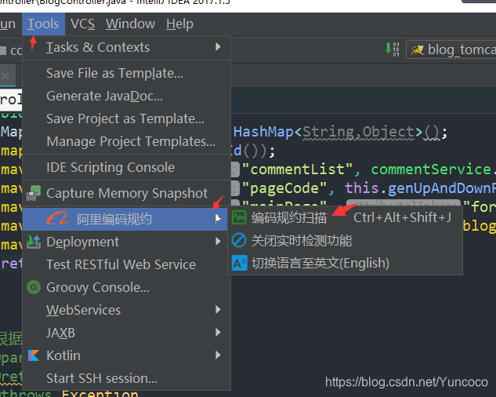496x397 pixels.
Task: Switch language via 切换语言至英文(English)
Action: click(345, 264)
